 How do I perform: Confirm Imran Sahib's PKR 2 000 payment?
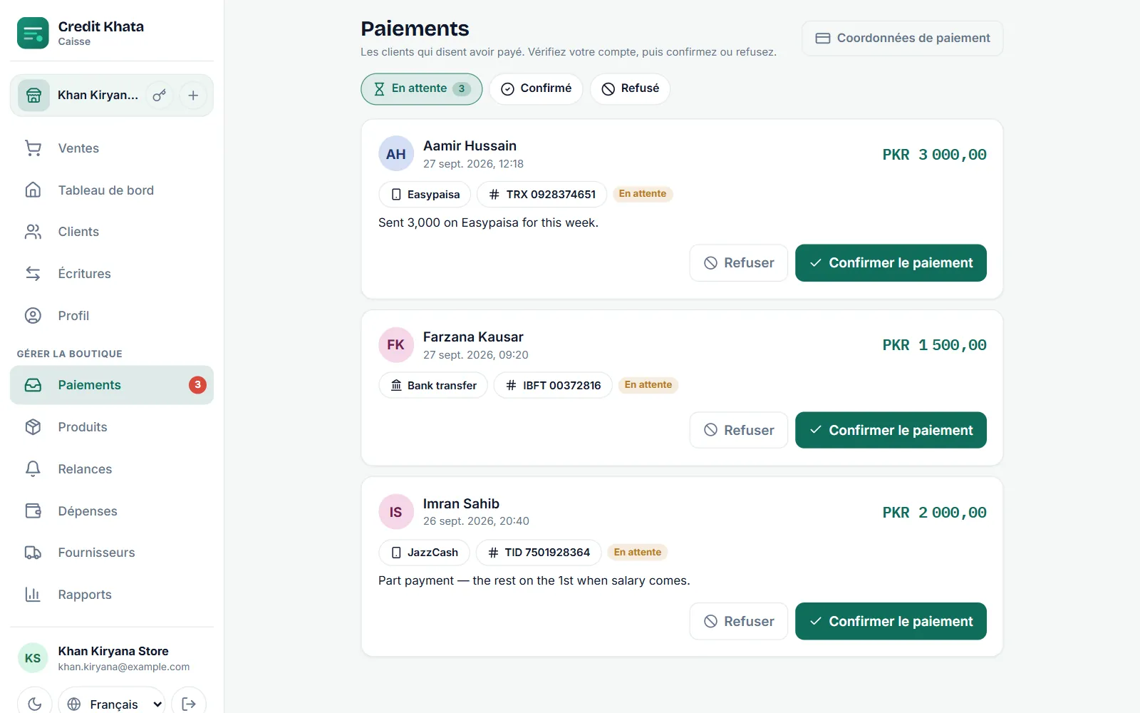(891, 622)
